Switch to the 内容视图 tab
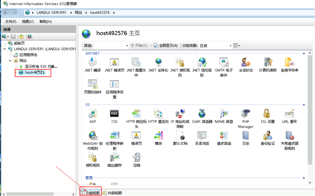315x196 pixels. tap(113, 193)
